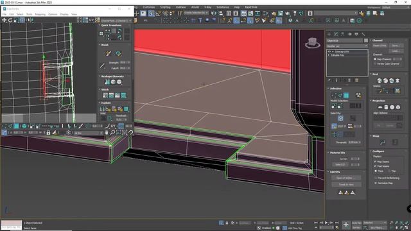Image resolution: width=411 pixels, height=231 pixels.
Task: Click the lock selection icon in Edit UVWs
Action: 48,133
